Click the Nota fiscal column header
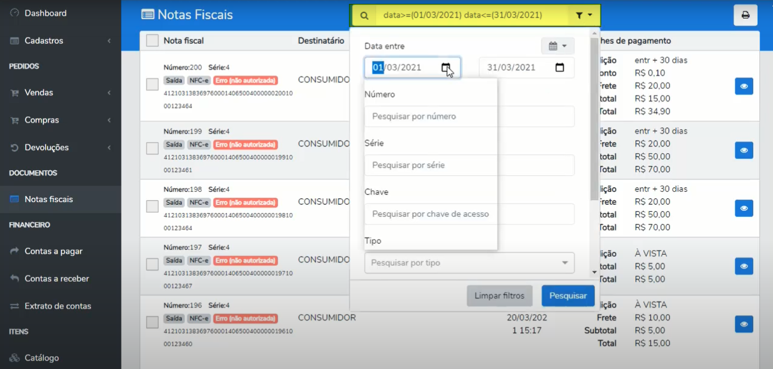773x369 pixels. click(x=184, y=41)
